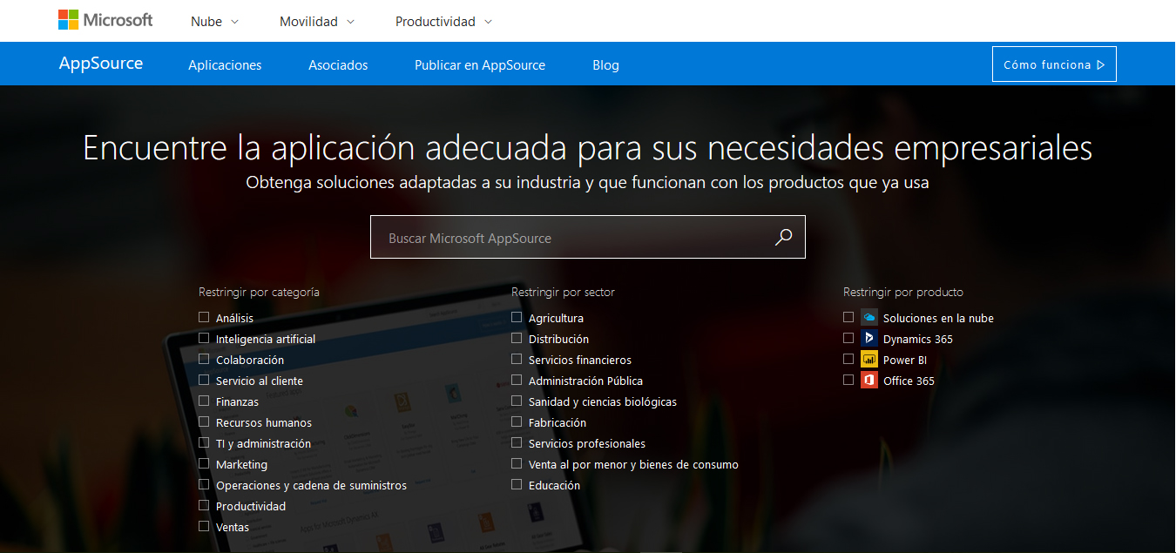
Task: Enable Servicios profesionales checkbox
Action: [x=517, y=442]
